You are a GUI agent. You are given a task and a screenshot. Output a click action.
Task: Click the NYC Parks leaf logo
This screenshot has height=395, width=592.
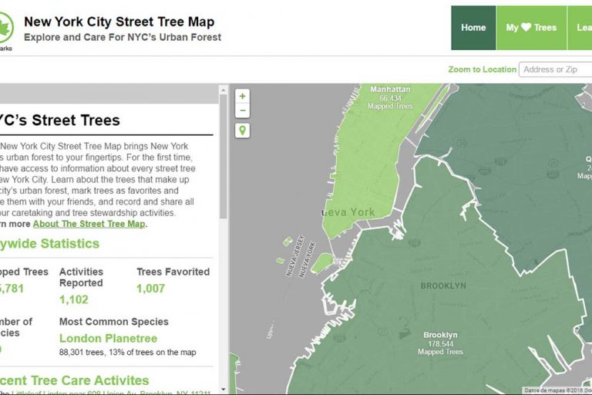(5, 30)
